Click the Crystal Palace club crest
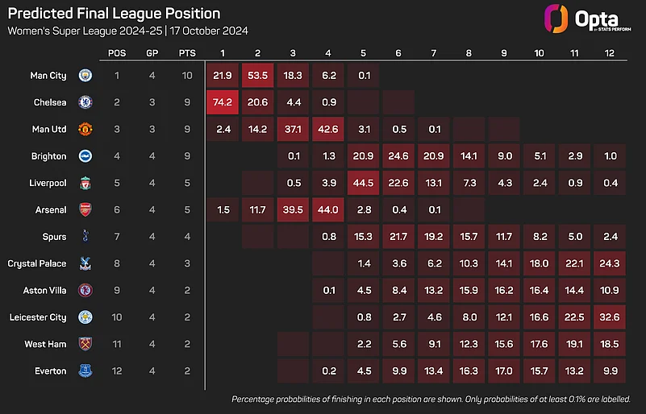This screenshot has height=414, width=646. click(x=85, y=263)
